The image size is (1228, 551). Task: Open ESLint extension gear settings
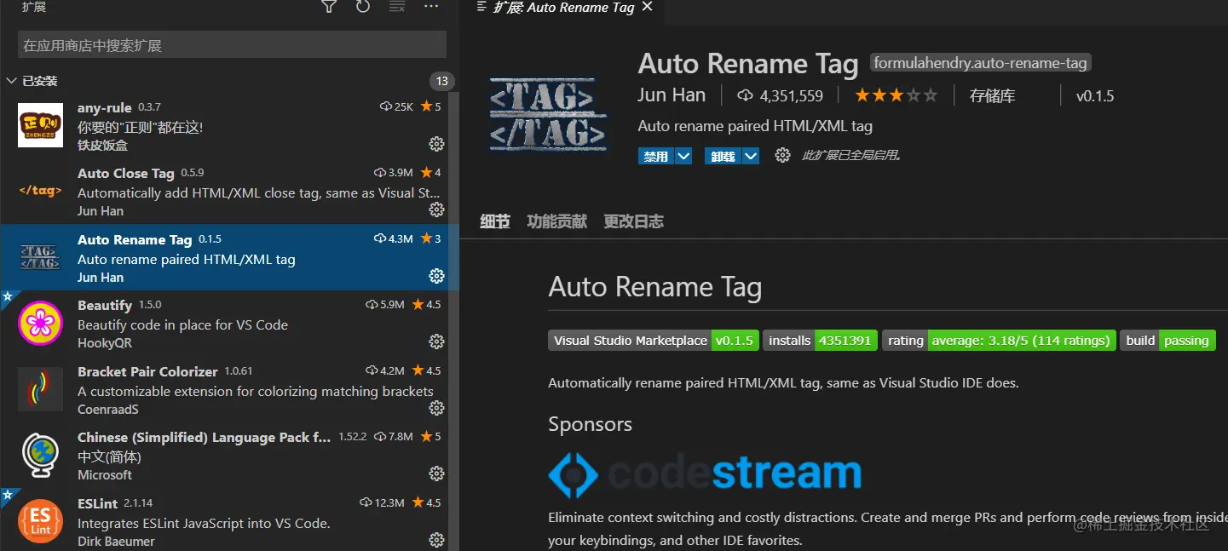point(436,540)
